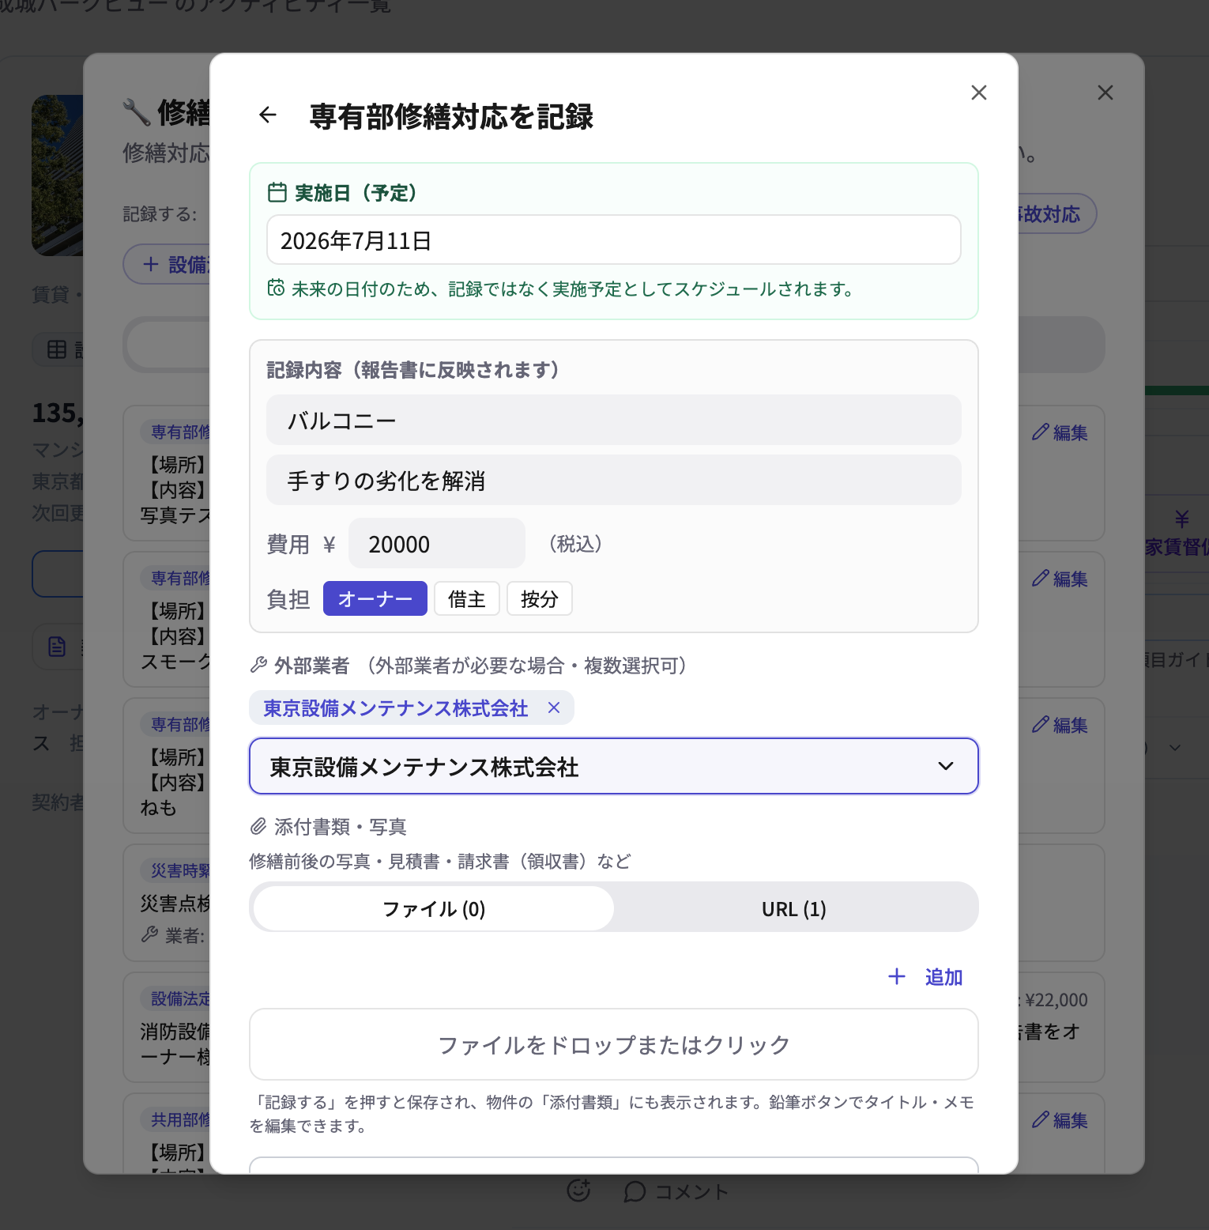Open the 東京設備メンテナンス株式会社 vendor dropdown
This screenshot has height=1230, width=1209.
point(613,766)
